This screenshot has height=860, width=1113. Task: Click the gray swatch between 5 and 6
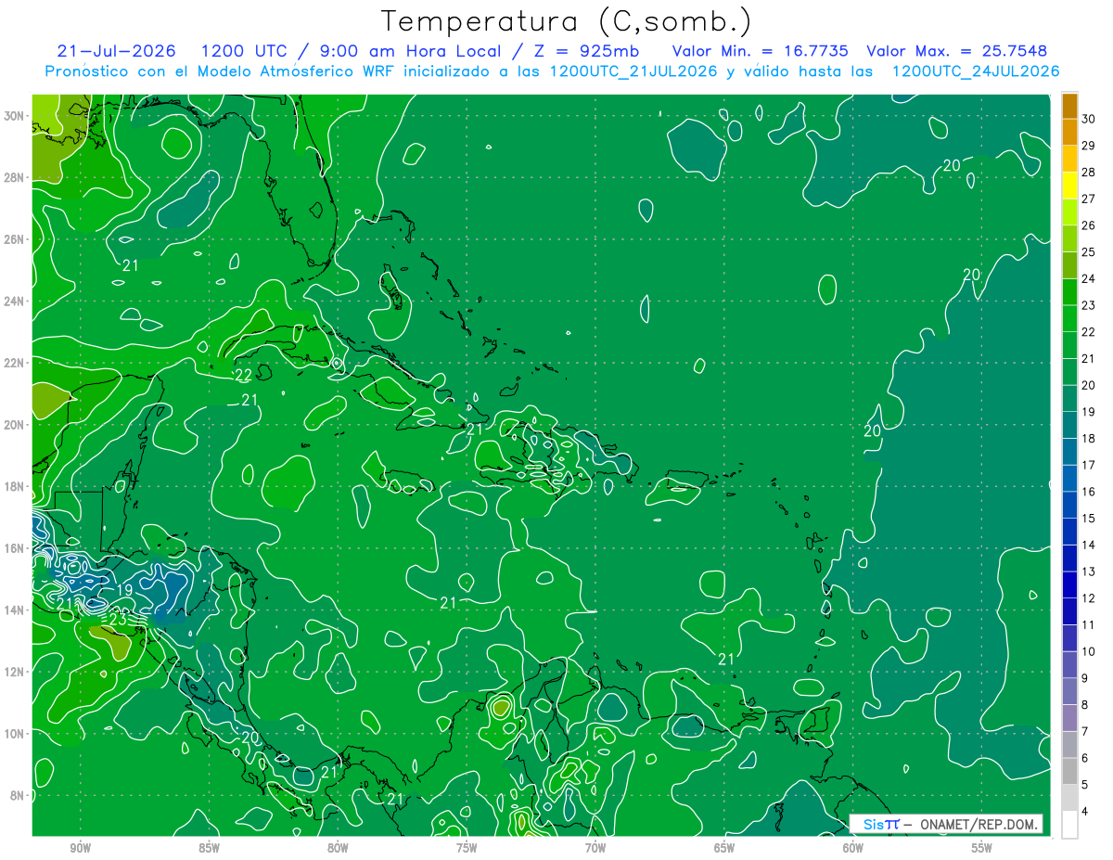1069,771
